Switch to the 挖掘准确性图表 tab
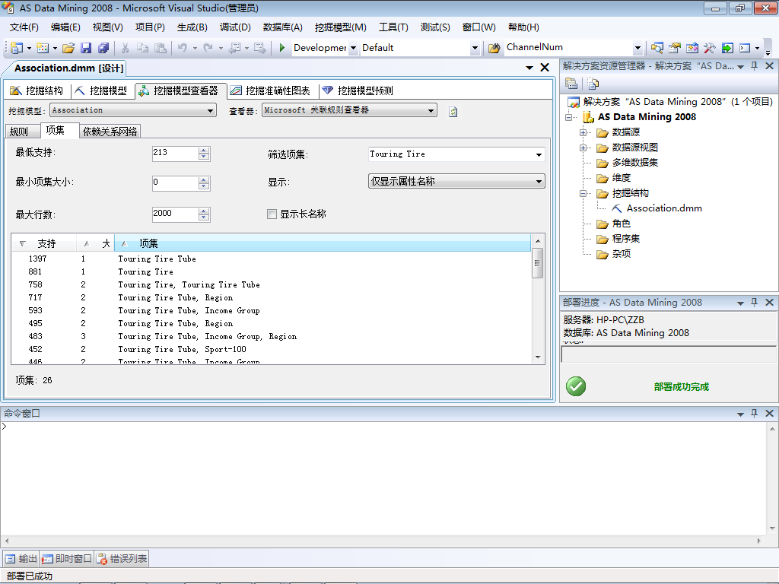 (x=271, y=90)
